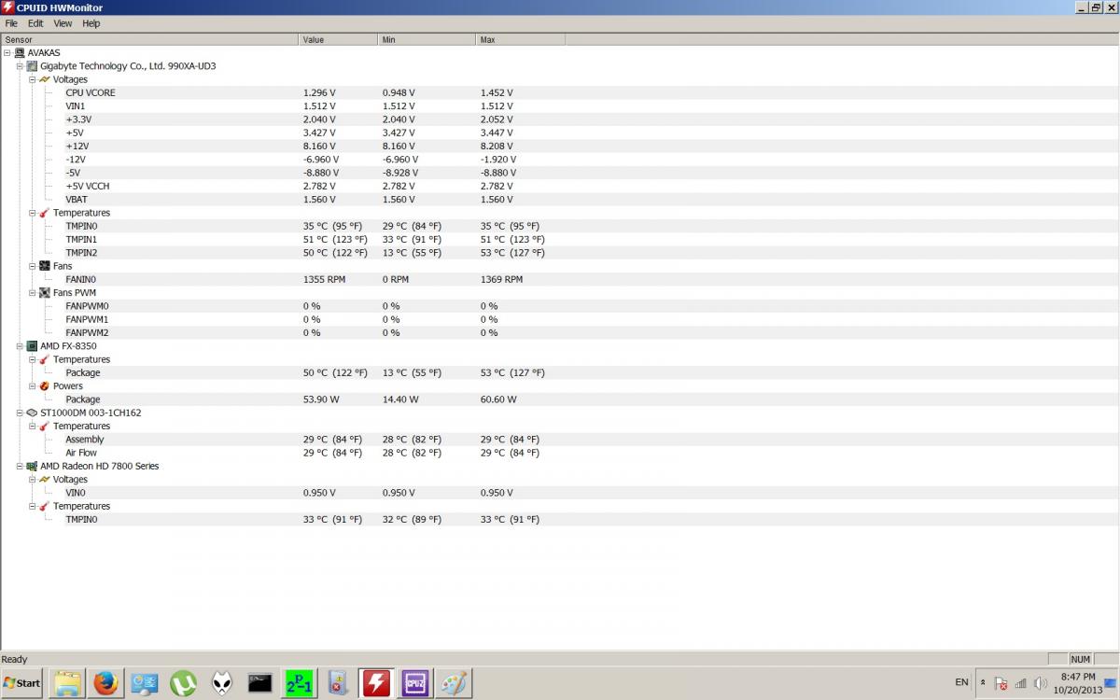The image size is (1120, 700).
Task: Show hidden tray icons arrow
Action: [x=983, y=683]
